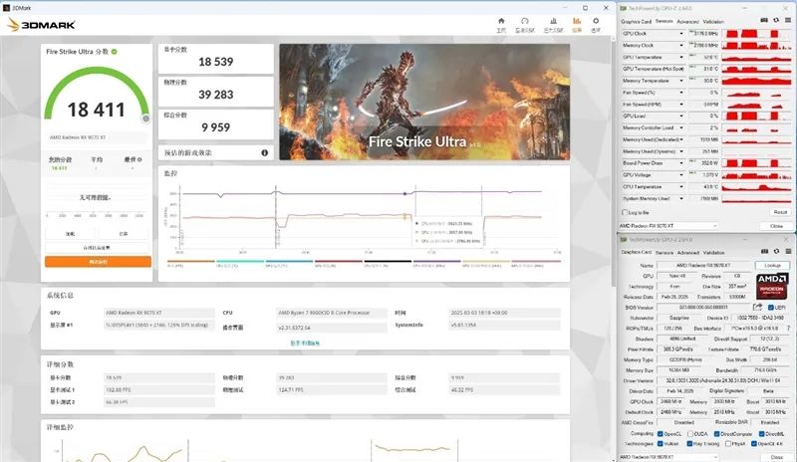Open the 3DMark Home page icon
The width and height of the screenshot is (797, 462).
pyautogui.click(x=501, y=21)
